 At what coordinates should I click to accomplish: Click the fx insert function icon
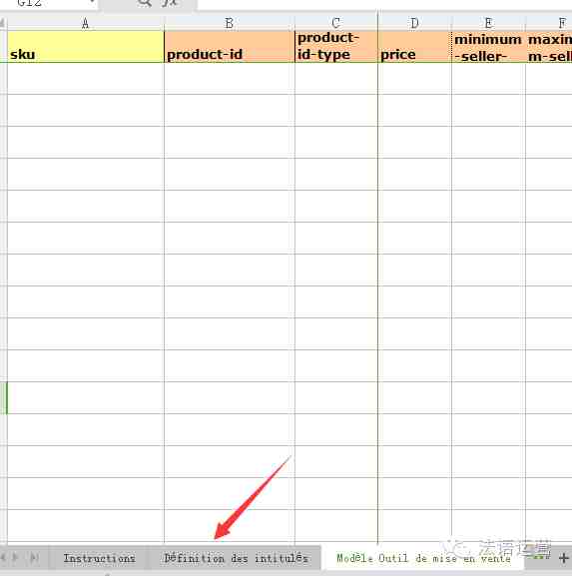pos(170,3)
